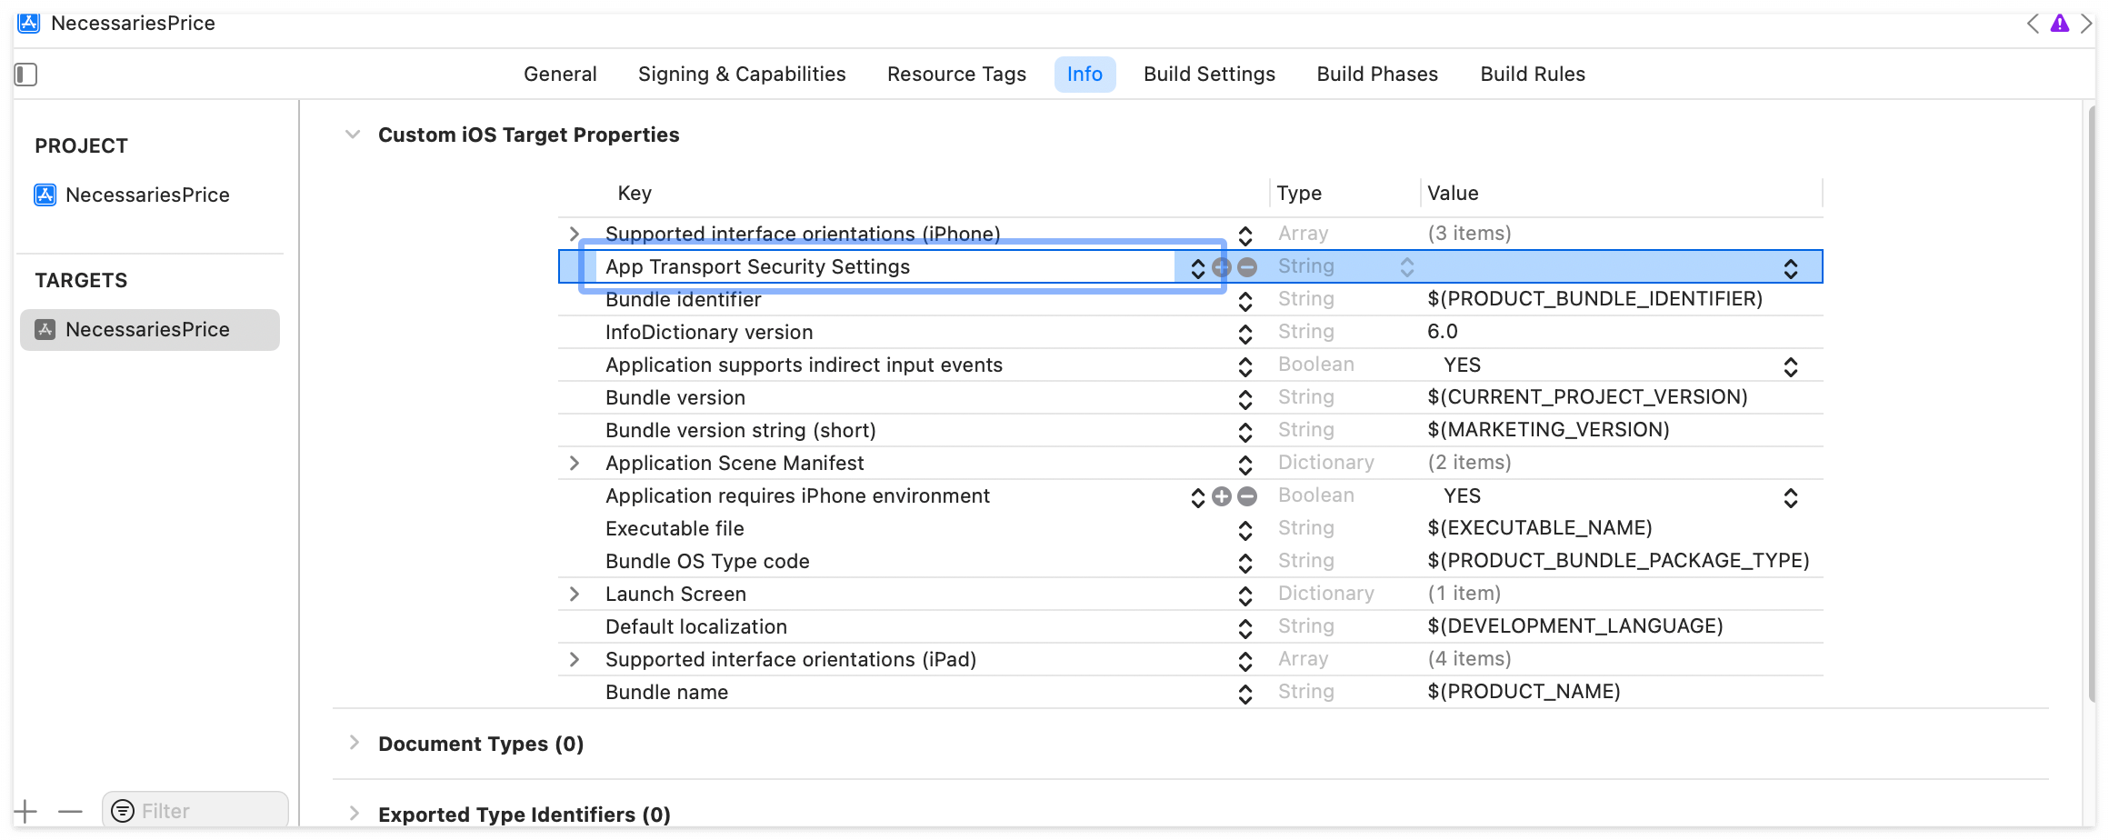The width and height of the screenshot is (2109, 840).
Task: Add a new target with plus button
Action: click(25, 811)
